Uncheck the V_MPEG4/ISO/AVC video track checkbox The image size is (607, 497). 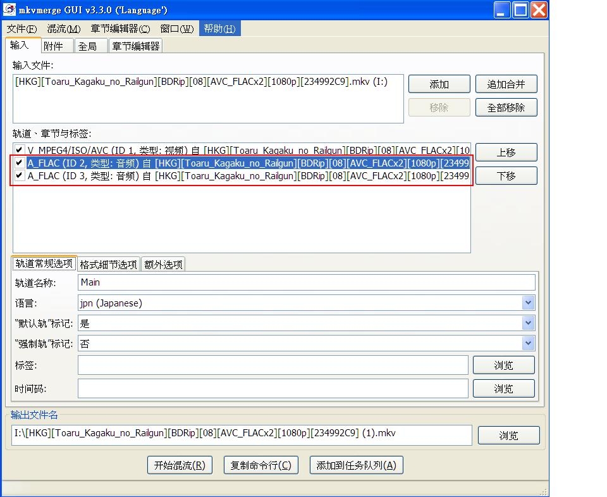(19, 149)
